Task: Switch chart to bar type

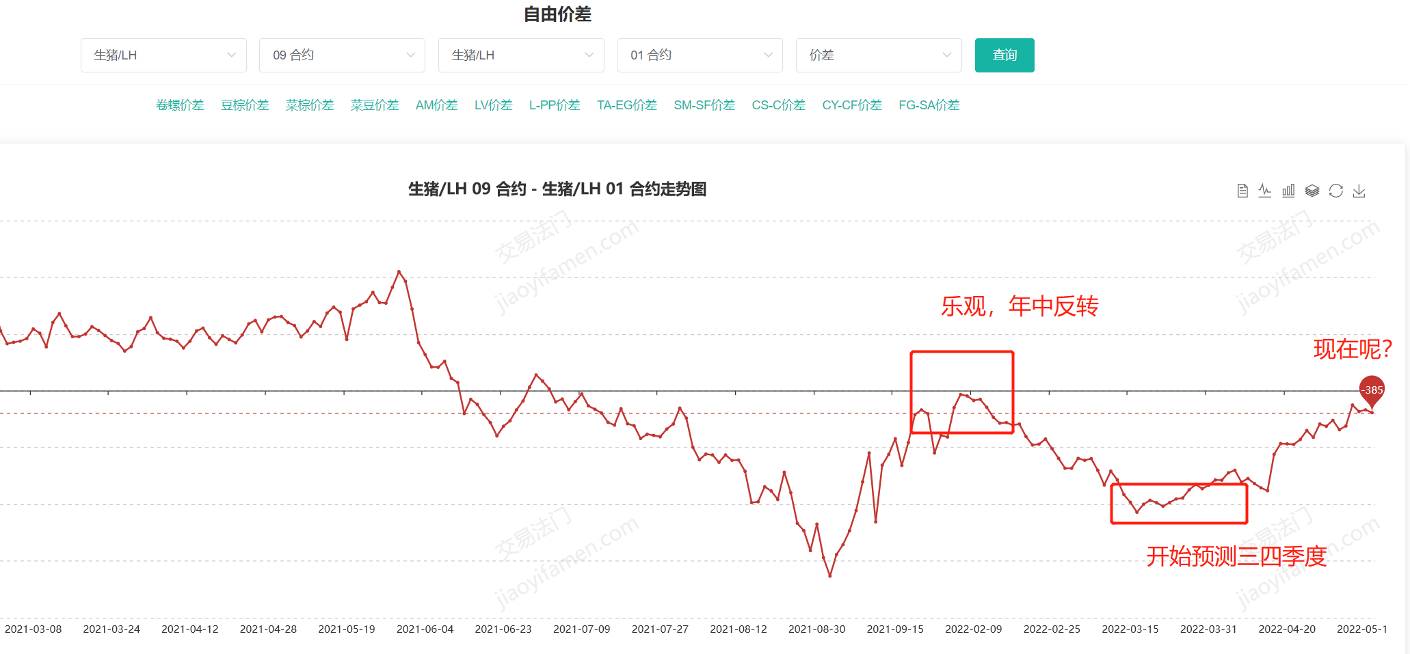Action: coord(1288,191)
